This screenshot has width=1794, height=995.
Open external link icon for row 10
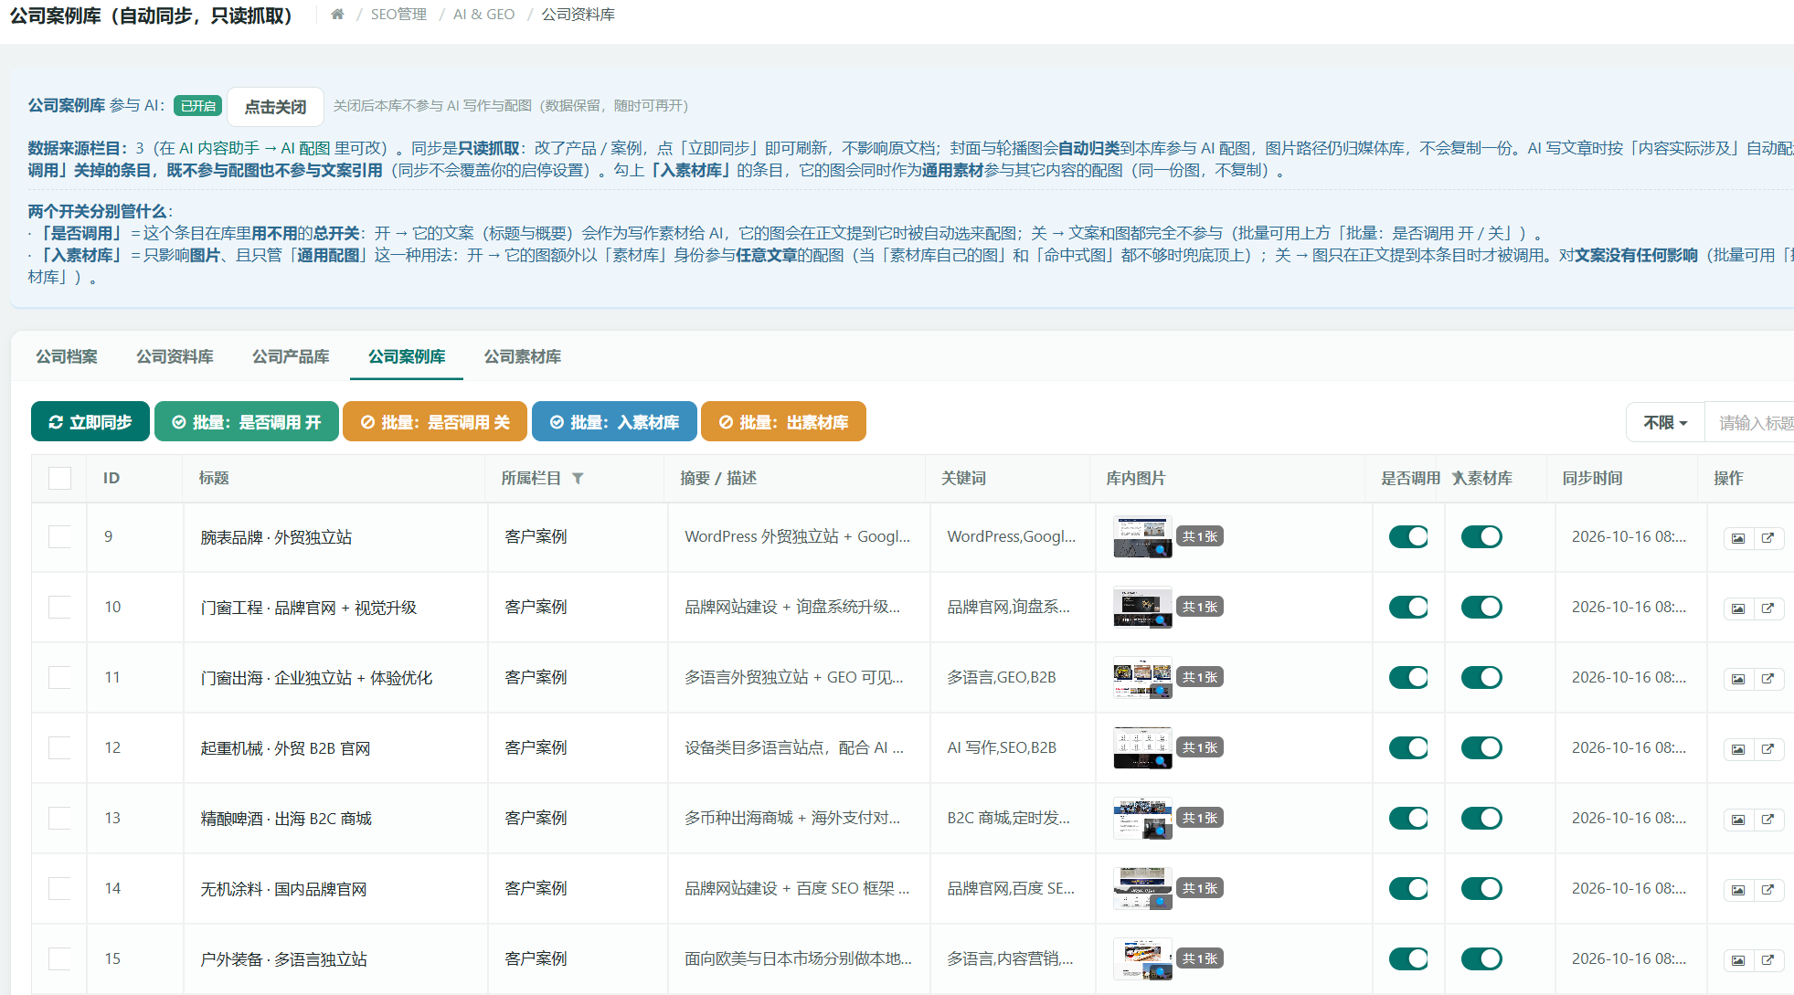pyautogui.click(x=1768, y=609)
